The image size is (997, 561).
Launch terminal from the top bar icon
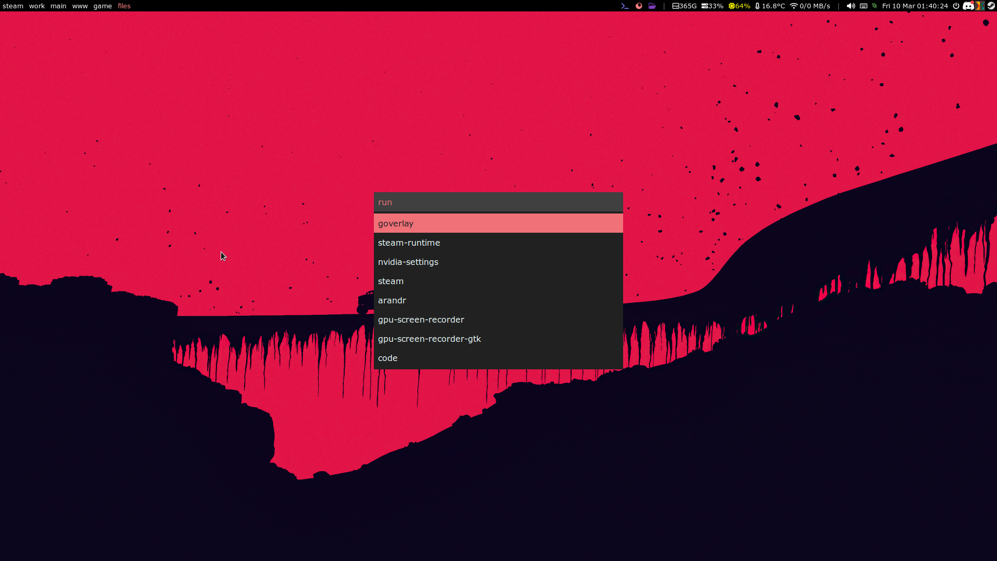tap(625, 6)
